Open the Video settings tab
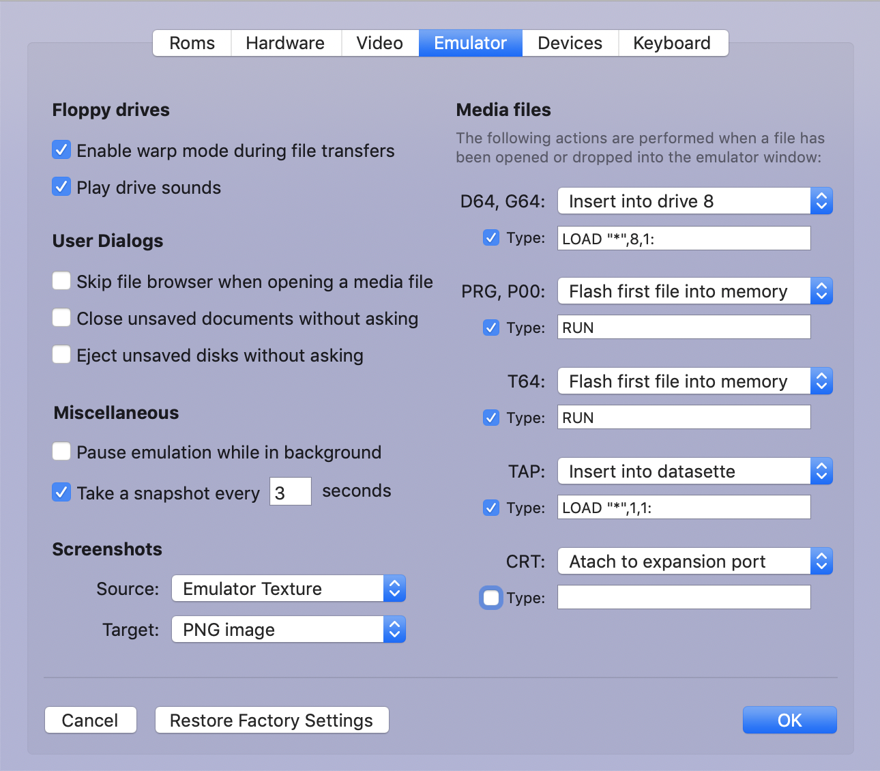880x771 pixels. [379, 42]
